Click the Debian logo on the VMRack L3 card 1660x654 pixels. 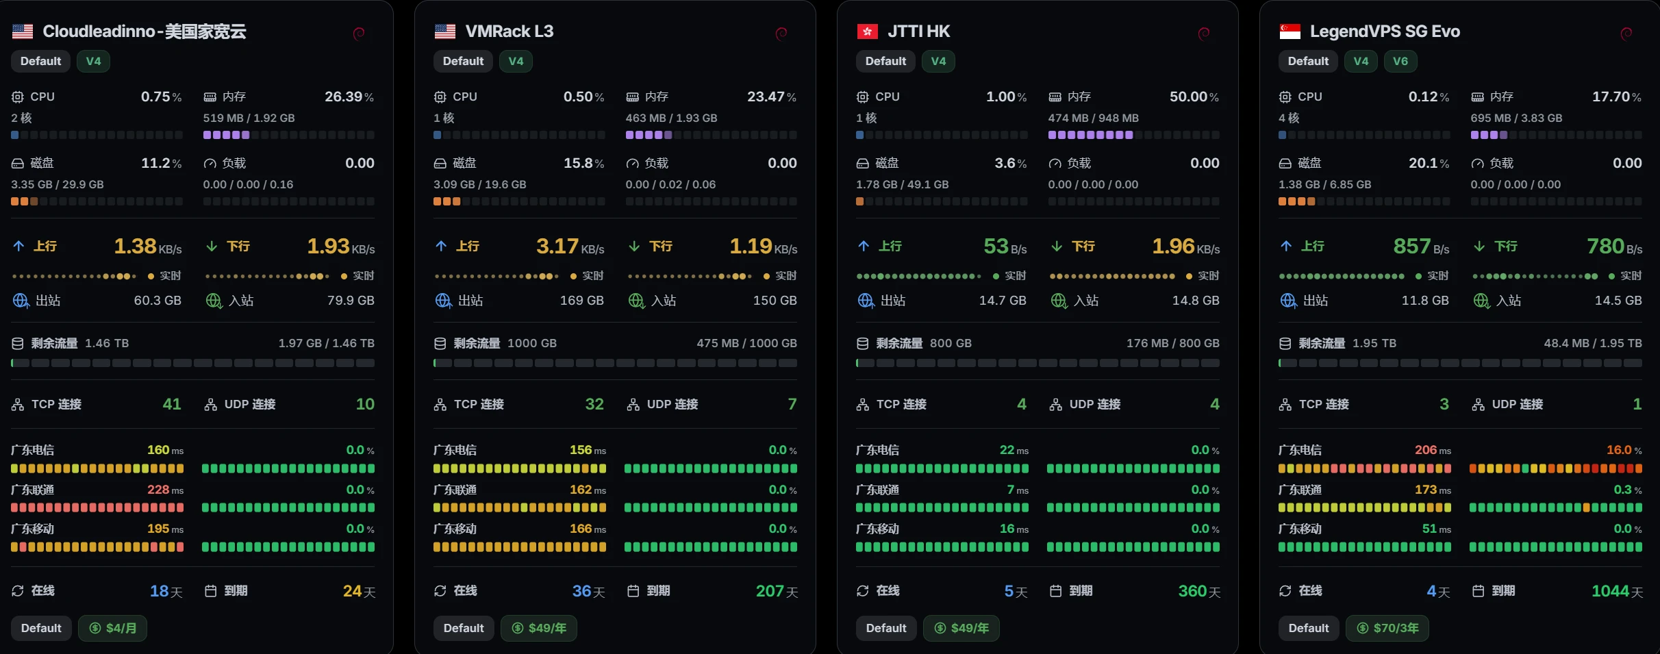(781, 34)
